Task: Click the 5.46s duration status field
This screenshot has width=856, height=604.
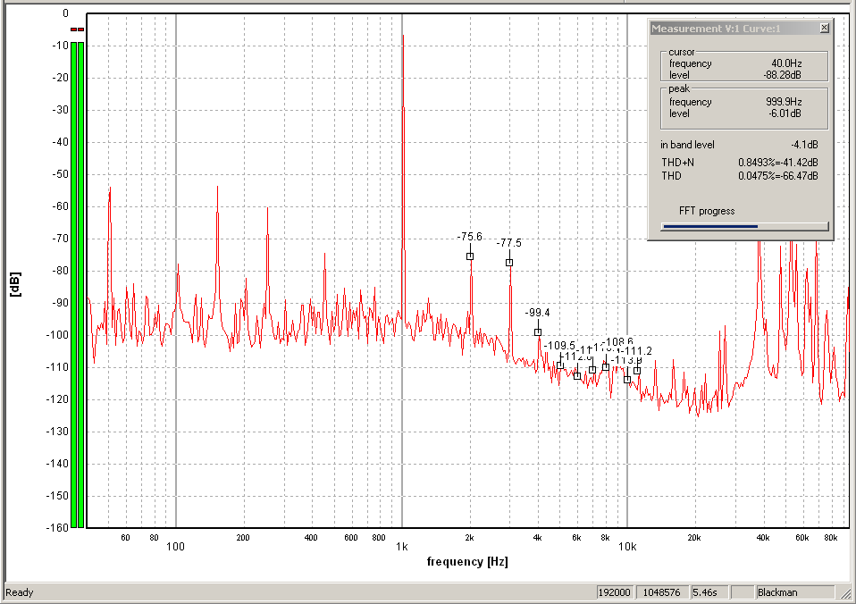Action: tap(710, 592)
